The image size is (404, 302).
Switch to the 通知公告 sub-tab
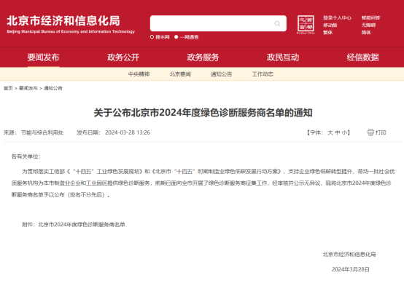pos(221,74)
